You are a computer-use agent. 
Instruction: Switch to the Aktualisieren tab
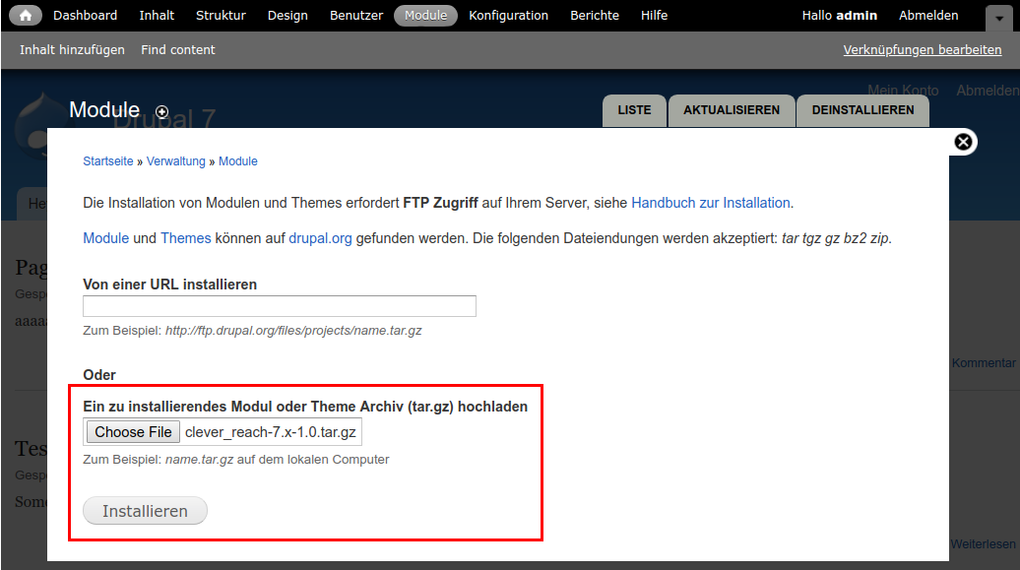coord(731,110)
